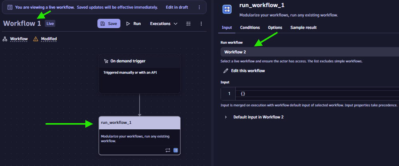This screenshot has height=166, width=399.
Task: Click the live workflow banner grid icon
Action: point(10,7)
